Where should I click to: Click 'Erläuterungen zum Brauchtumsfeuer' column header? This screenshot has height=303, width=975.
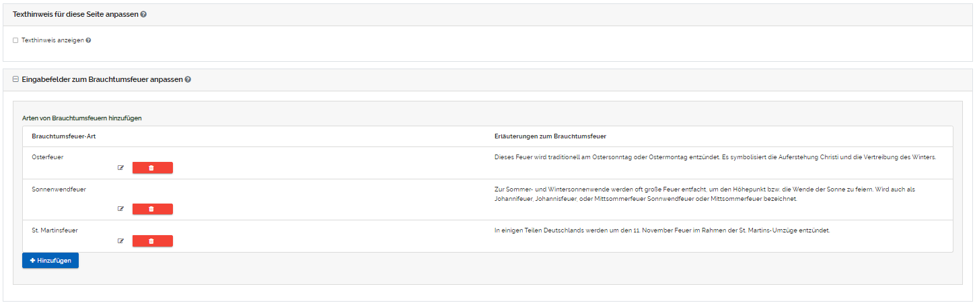click(550, 136)
